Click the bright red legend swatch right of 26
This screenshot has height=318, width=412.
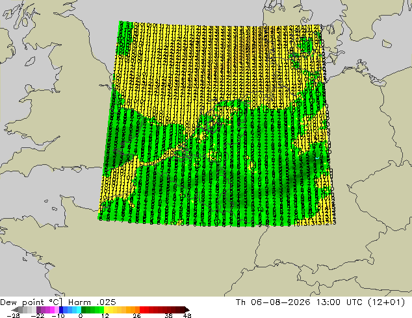point(142,310)
